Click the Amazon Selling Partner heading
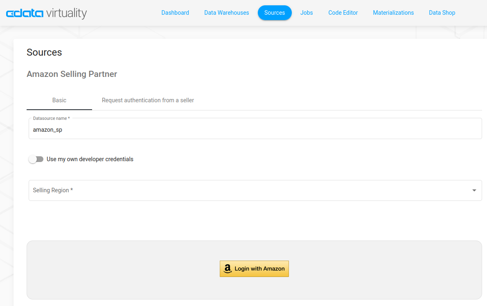The width and height of the screenshot is (487, 306). (72, 74)
